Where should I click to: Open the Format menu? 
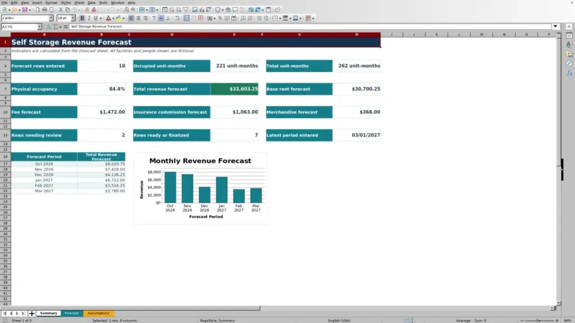click(x=51, y=3)
